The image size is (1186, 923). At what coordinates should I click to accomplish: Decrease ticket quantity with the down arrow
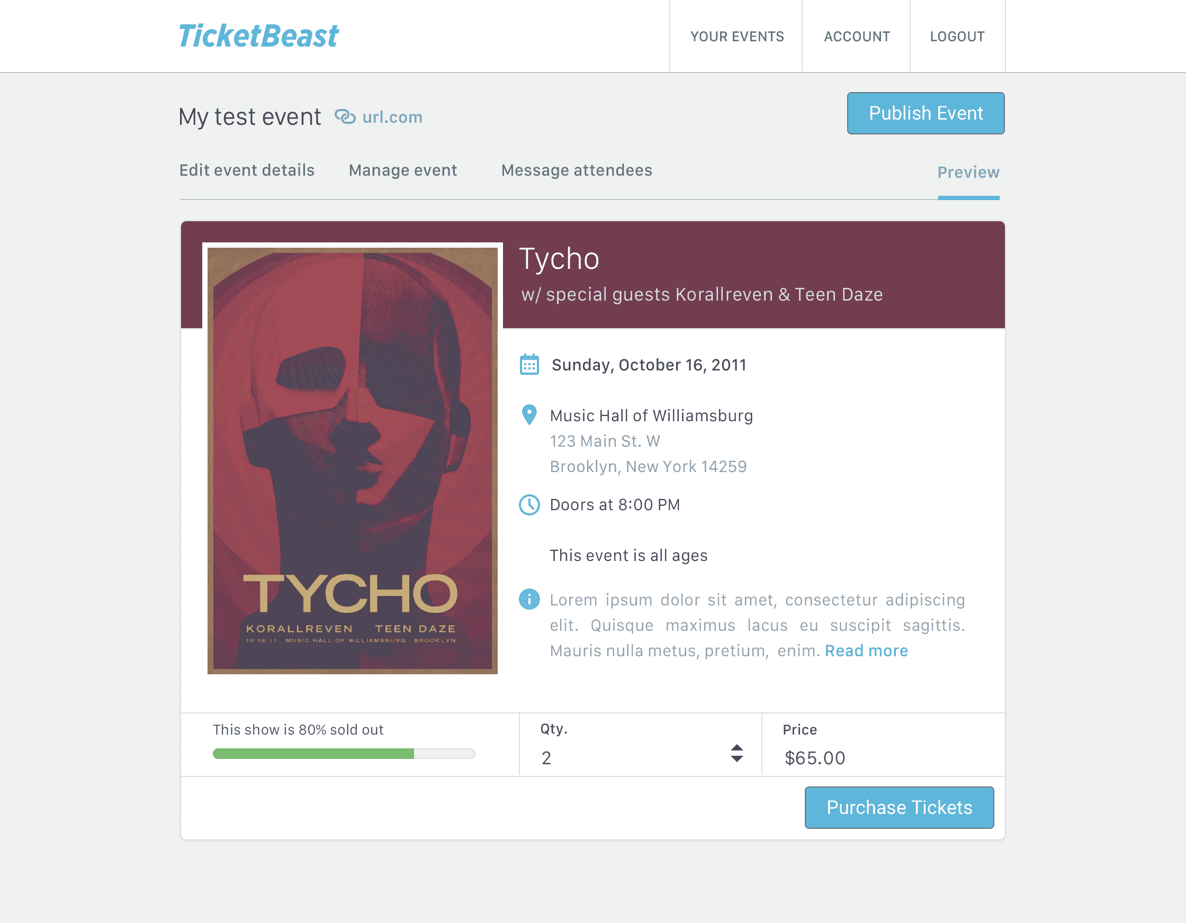click(736, 759)
